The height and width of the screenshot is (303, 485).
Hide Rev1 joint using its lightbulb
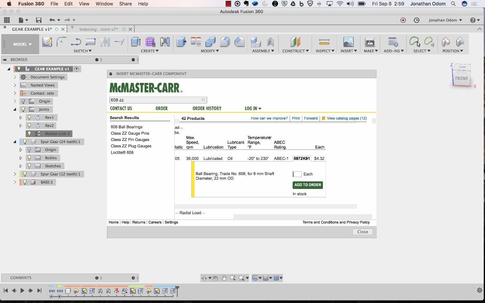pos(29,117)
